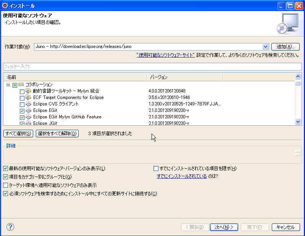
Task: Click the フィルター入力 text field
Action: (153, 67)
